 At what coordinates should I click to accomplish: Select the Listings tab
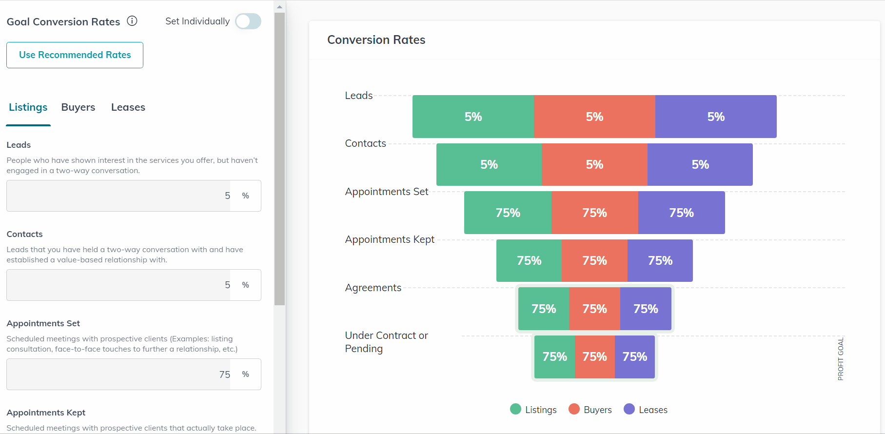click(28, 107)
